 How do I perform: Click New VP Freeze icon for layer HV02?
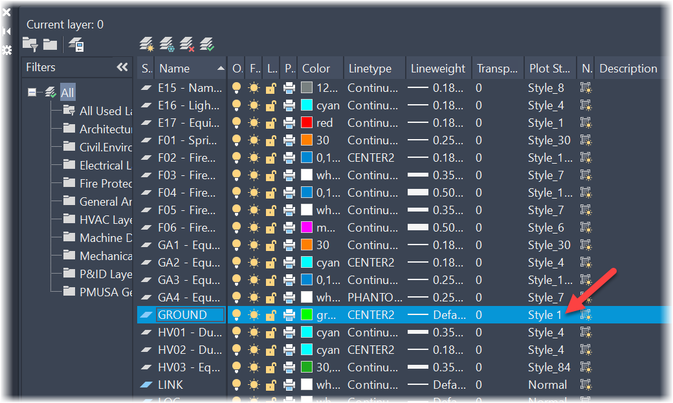[x=586, y=350]
